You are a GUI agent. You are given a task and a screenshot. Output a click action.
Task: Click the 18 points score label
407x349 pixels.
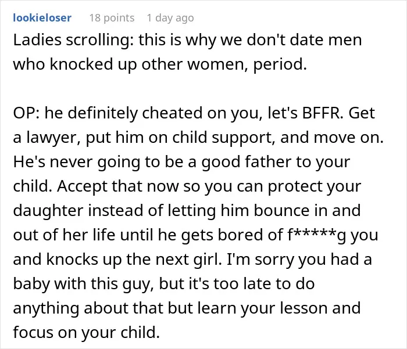(x=112, y=18)
